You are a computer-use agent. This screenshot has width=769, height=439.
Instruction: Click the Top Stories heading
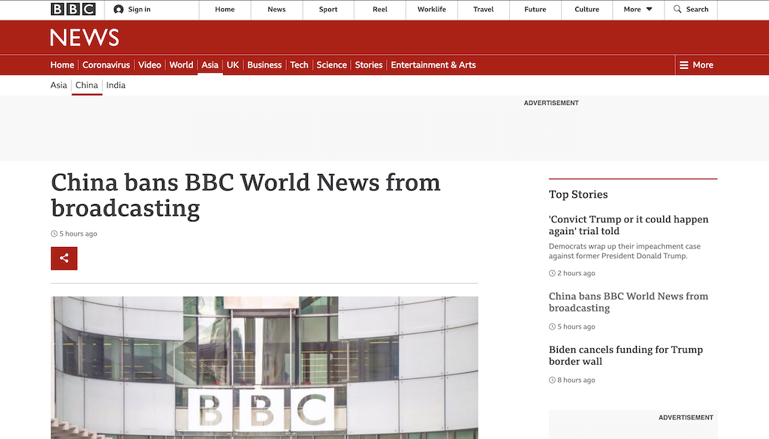coord(578,194)
